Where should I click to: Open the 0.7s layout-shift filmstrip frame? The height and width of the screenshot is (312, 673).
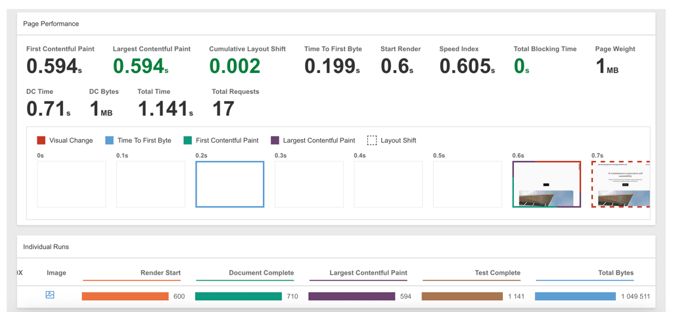(620, 184)
